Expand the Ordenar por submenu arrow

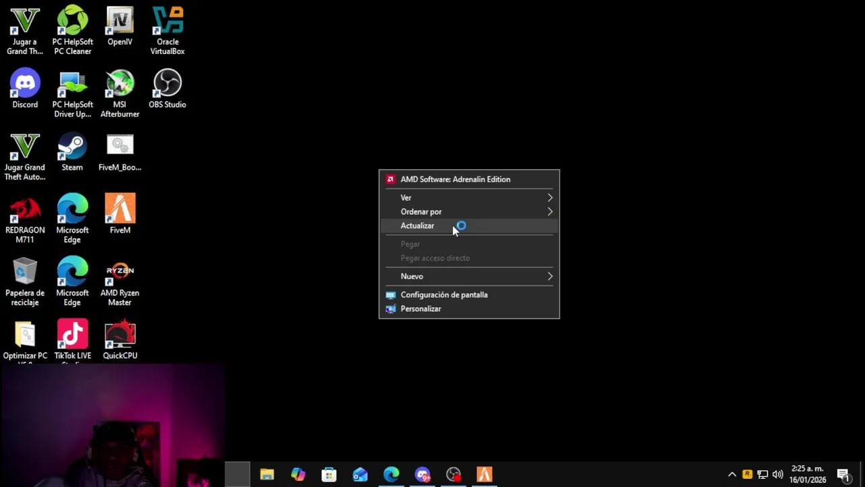click(549, 212)
